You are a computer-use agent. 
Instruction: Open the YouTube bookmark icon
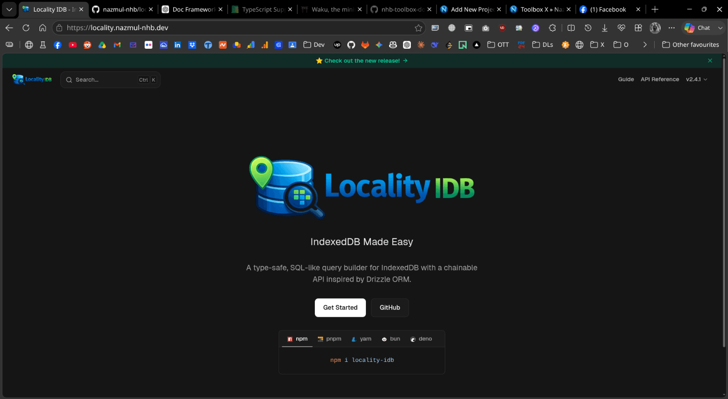[72, 45]
